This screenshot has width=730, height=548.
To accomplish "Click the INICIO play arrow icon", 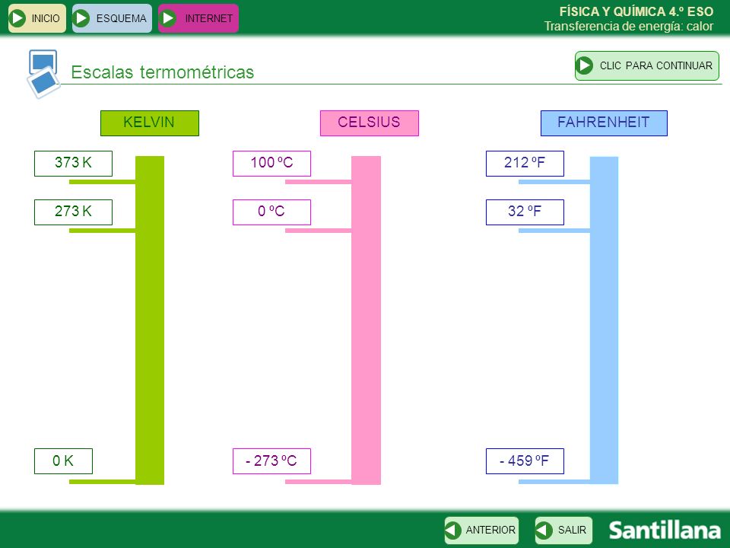I will tap(17, 18).
